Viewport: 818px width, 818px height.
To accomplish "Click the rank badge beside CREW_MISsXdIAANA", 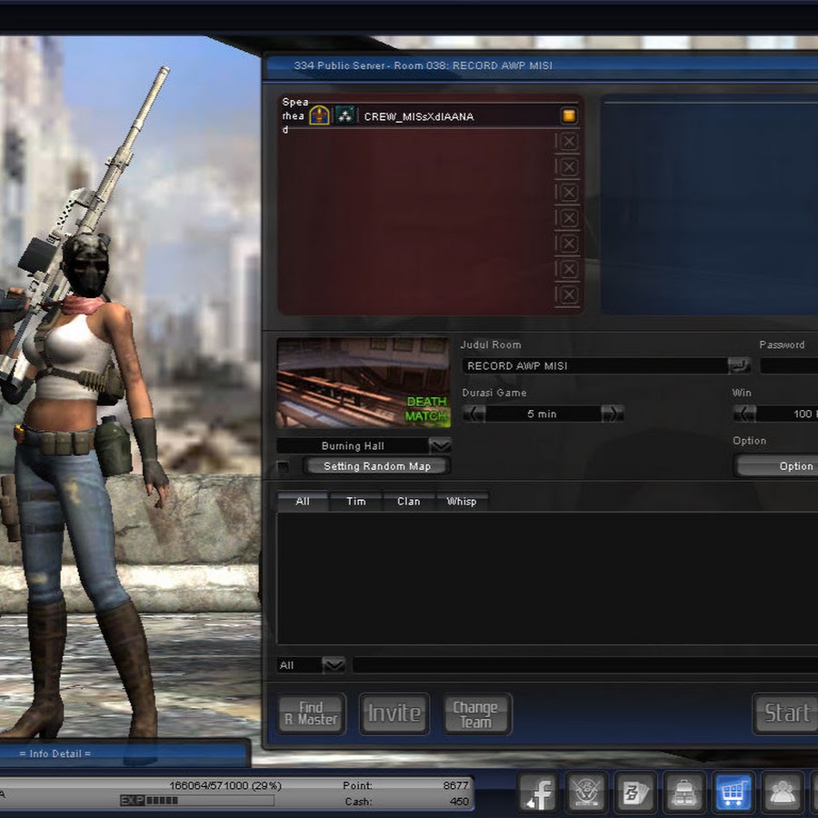I will 319,115.
